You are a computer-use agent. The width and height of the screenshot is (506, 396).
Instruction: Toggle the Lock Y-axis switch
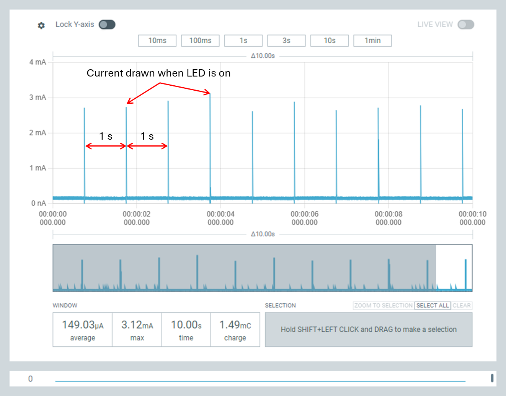tap(107, 24)
